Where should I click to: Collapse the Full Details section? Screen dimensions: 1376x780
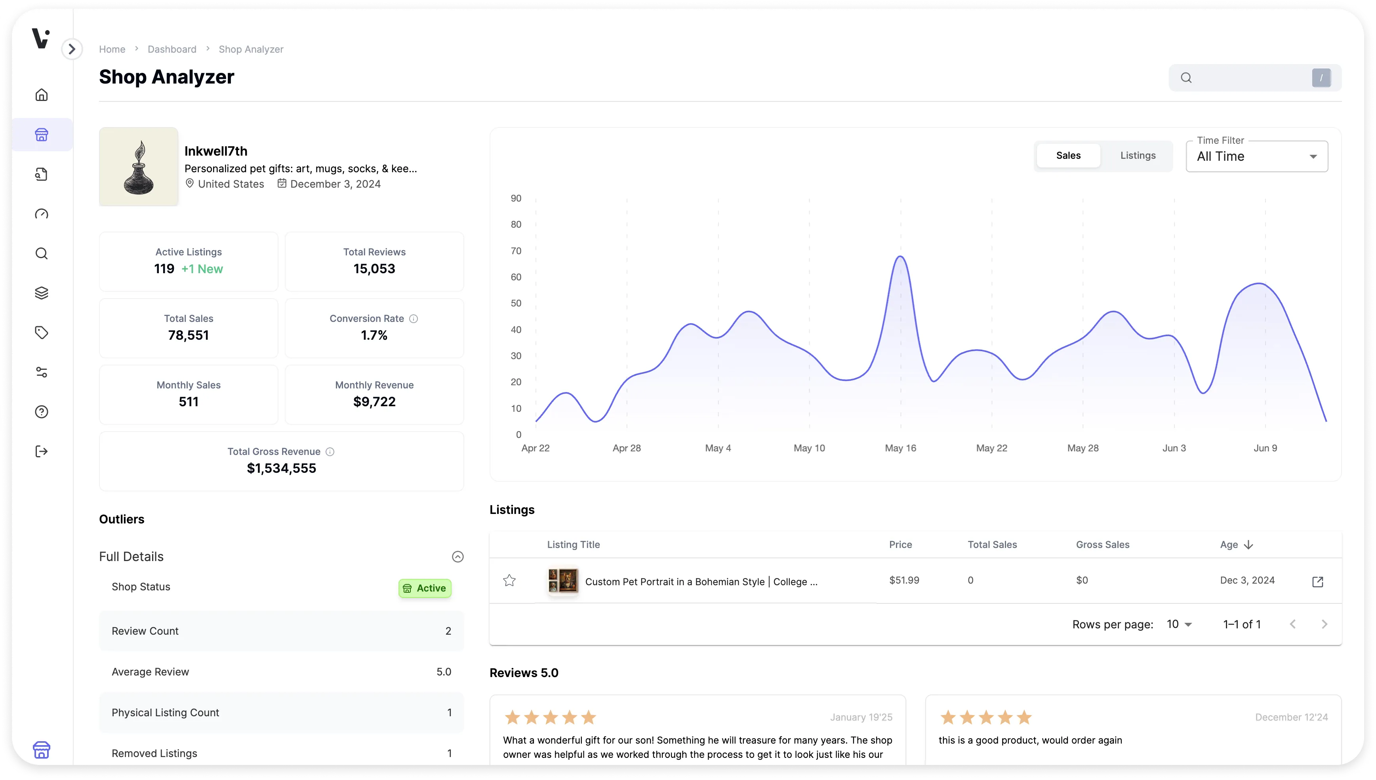[457, 557]
